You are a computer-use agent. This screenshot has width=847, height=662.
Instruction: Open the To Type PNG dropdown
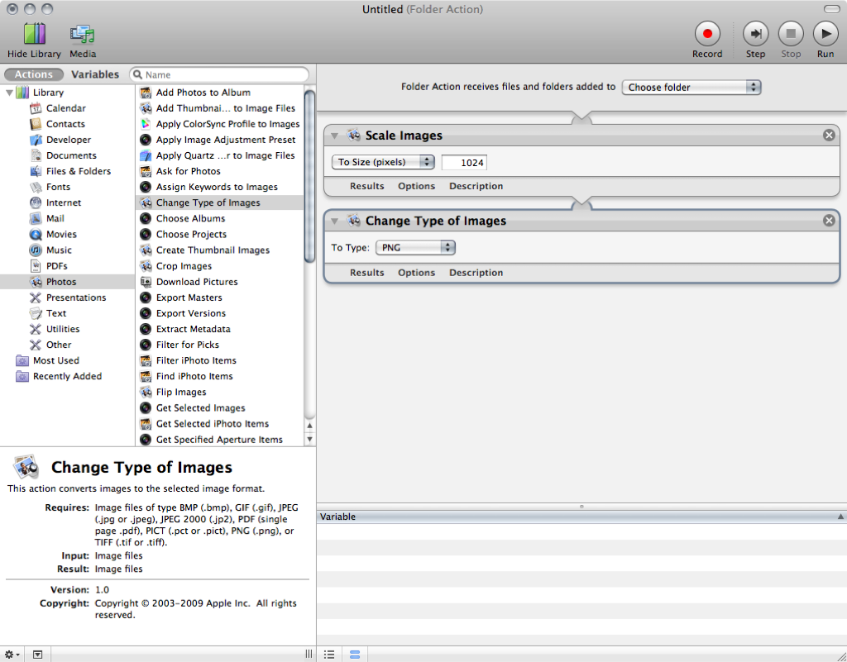point(415,247)
